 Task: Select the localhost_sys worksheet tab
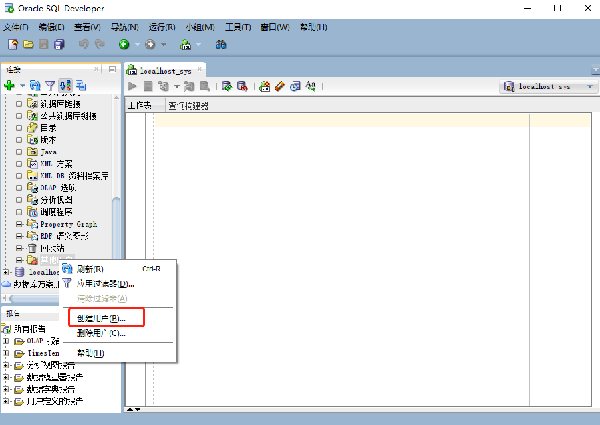pyautogui.click(x=165, y=71)
